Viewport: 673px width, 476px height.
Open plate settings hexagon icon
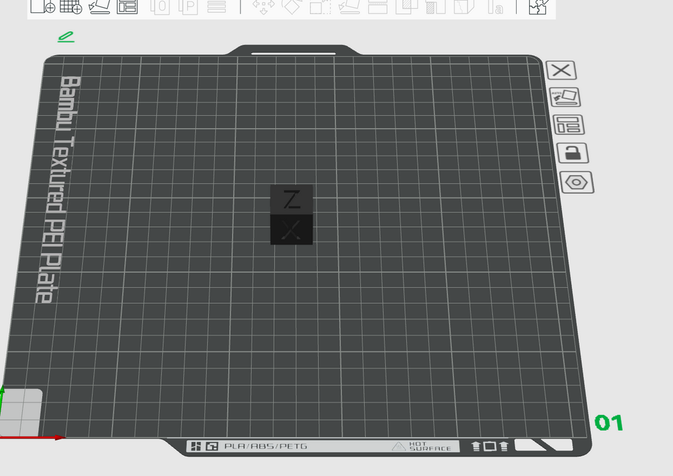pos(577,182)
